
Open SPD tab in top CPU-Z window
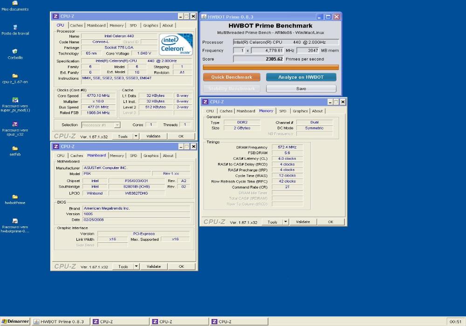[x=133, y=26]
